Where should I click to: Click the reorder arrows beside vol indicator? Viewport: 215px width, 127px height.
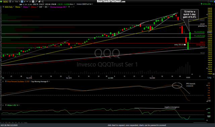(69, 7)
